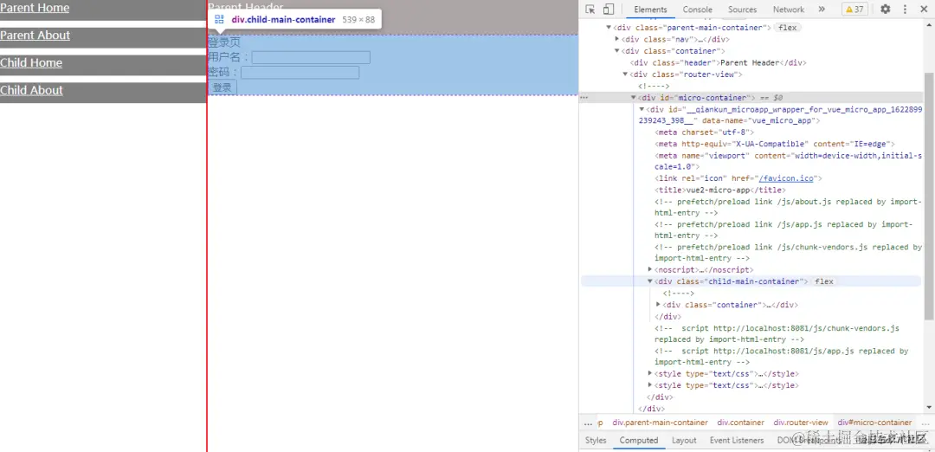Open the Event Listeners pane tab

click(x=737, y=440)
